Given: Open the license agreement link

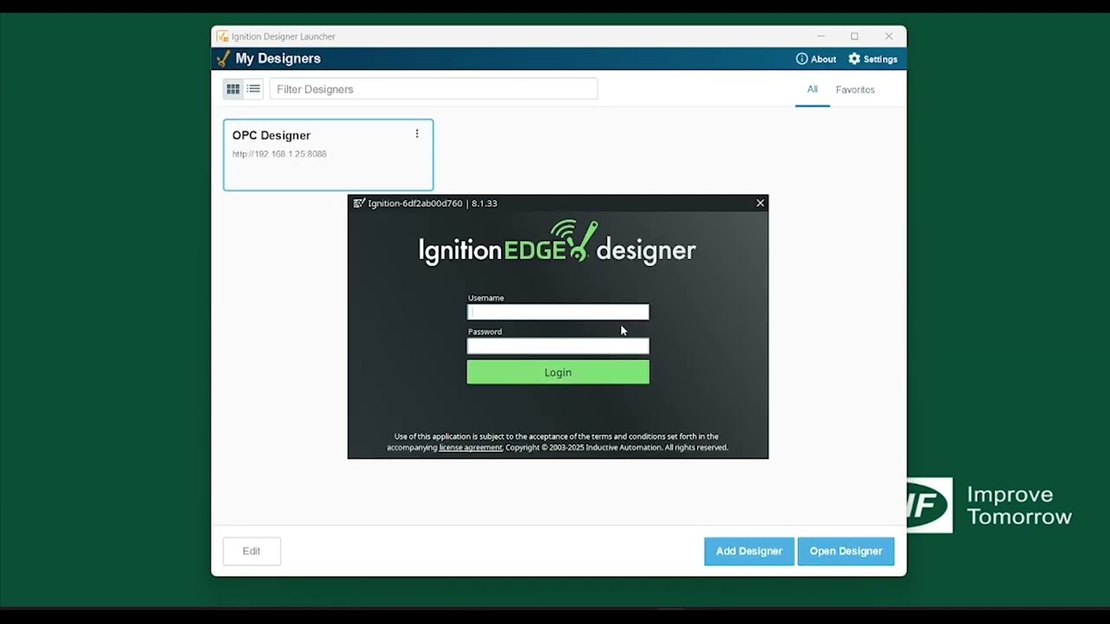Looking at the screenshot, I should pos(470,448).
